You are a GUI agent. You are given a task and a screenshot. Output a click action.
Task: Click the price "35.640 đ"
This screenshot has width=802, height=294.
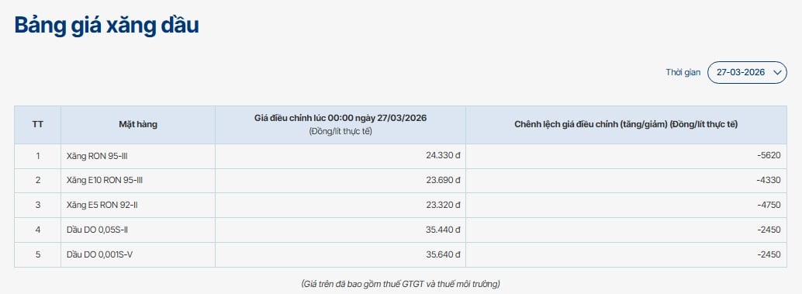[x=443, y=254]
